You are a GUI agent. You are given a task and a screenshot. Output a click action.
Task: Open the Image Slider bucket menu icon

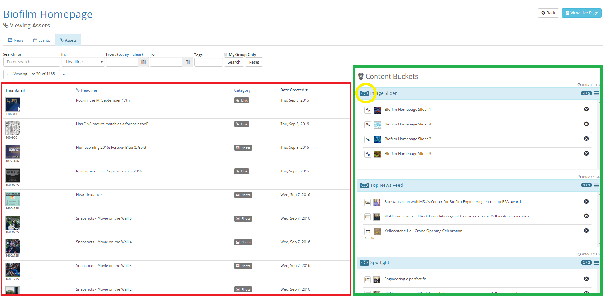[x=596, y=93]
